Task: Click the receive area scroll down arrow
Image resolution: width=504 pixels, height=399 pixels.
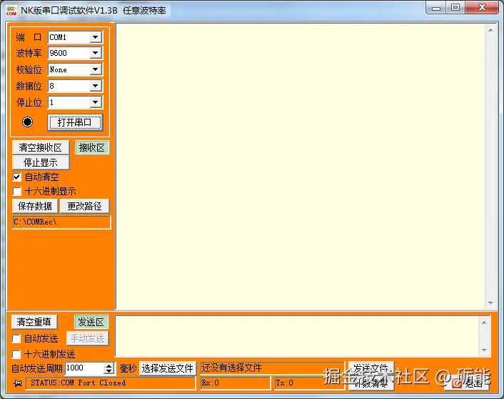Action: pos(490,302)
